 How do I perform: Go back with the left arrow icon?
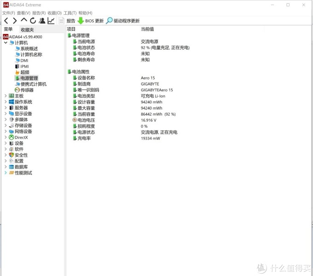click(x=6, y=21)
